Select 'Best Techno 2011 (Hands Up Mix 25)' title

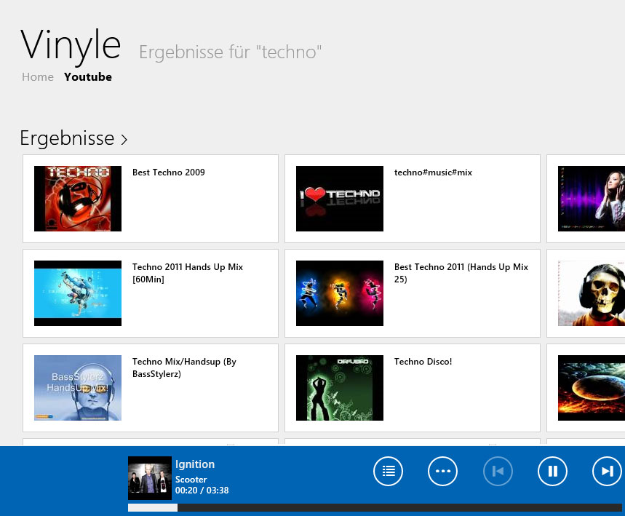pyautogui.click(x=461, y=273)
